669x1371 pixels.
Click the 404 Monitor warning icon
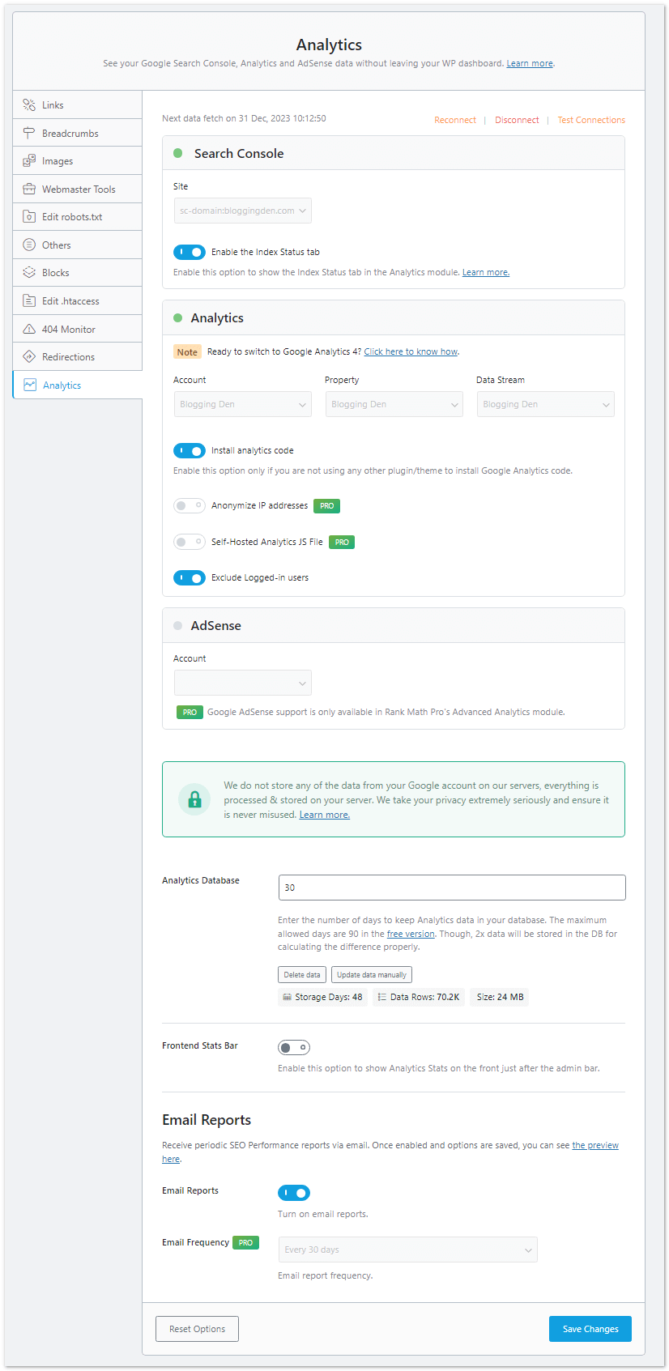pyautogui.click(x=29, y=330)
